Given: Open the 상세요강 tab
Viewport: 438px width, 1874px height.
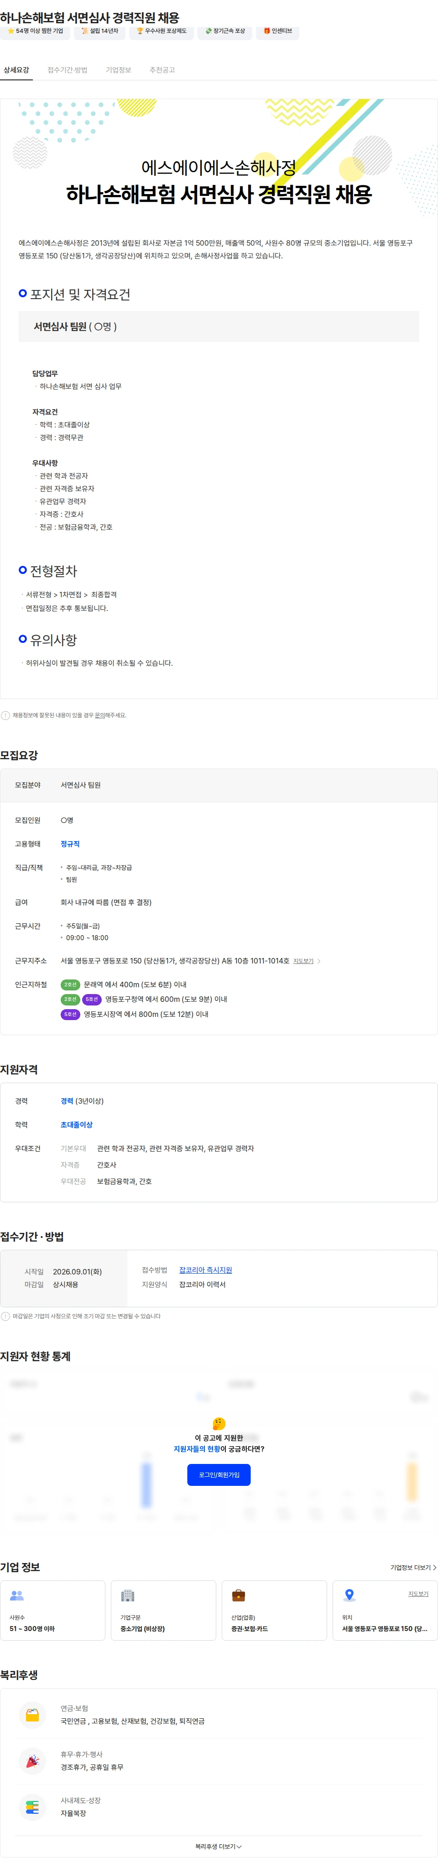Looking at the screenshot, I should (16, 70).
